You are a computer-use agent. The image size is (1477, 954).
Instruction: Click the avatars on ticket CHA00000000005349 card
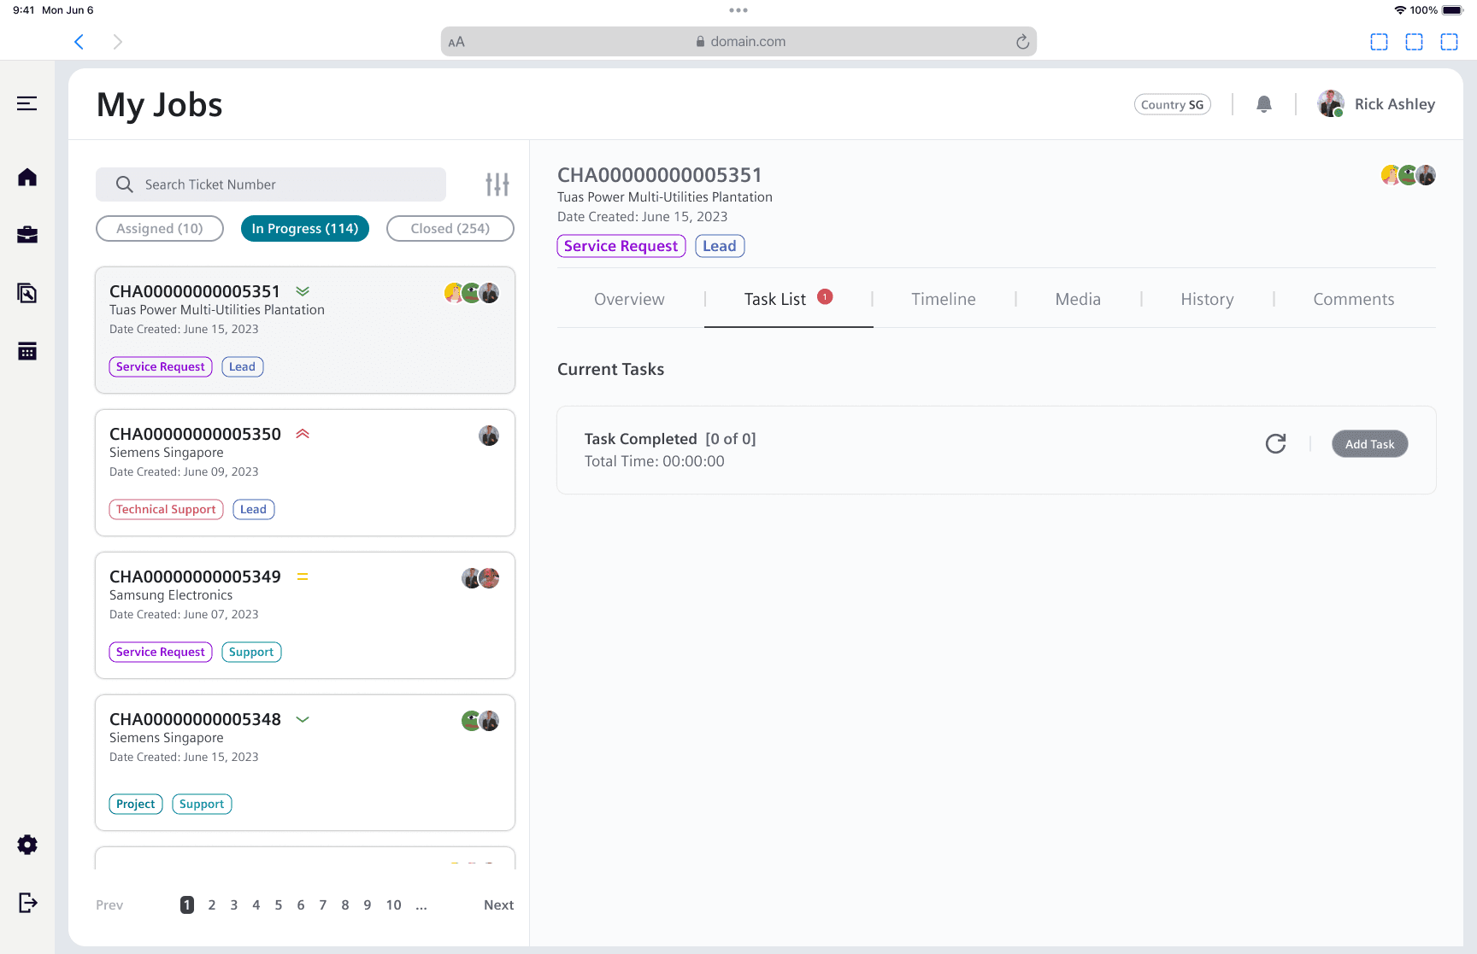coord(480,578)
